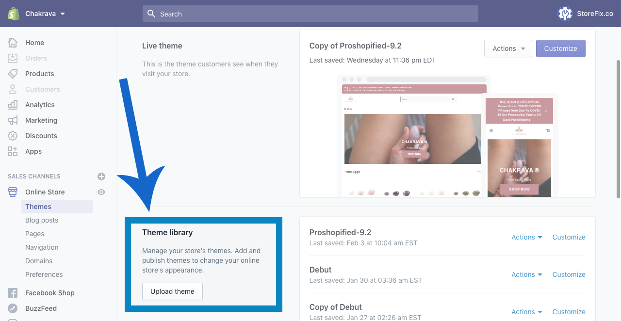Open the Navigation menu item
The width and height of the screenshot is (621, 321).
[x=42, y=247]
